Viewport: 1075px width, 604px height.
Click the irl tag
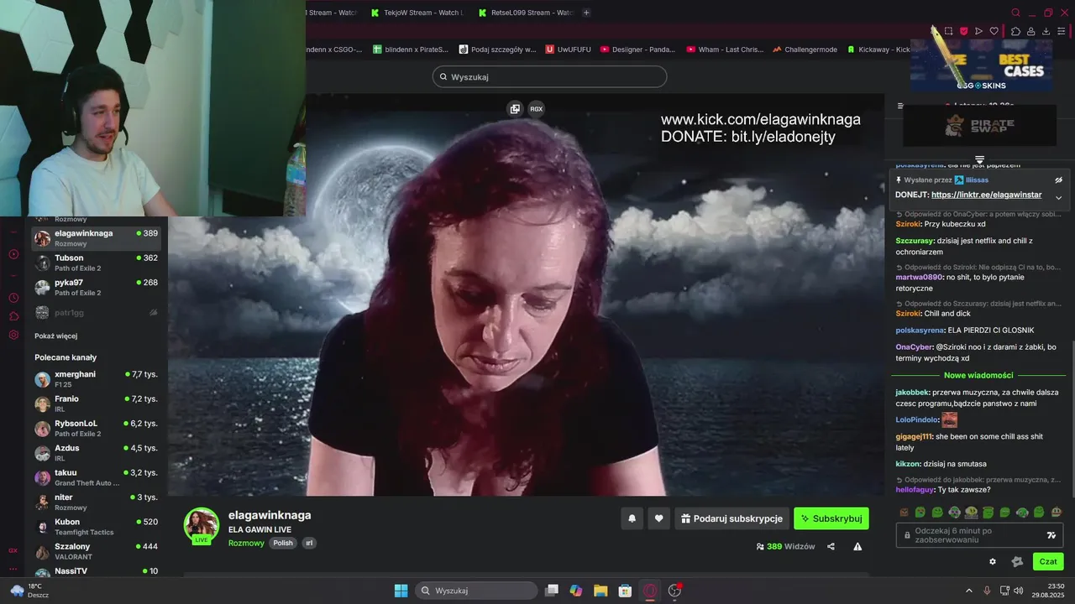[309, 543]
